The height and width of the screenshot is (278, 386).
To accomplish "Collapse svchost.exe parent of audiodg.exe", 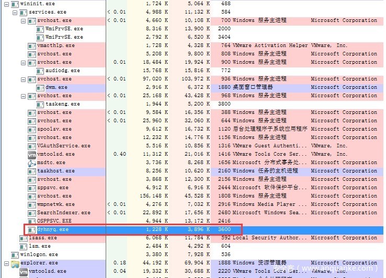I will 23,62.
